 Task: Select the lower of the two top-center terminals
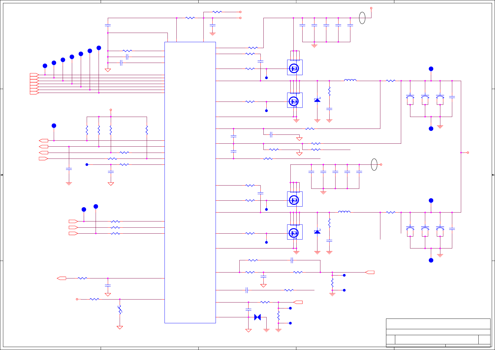pyautogui.click(x=240, y=18)
